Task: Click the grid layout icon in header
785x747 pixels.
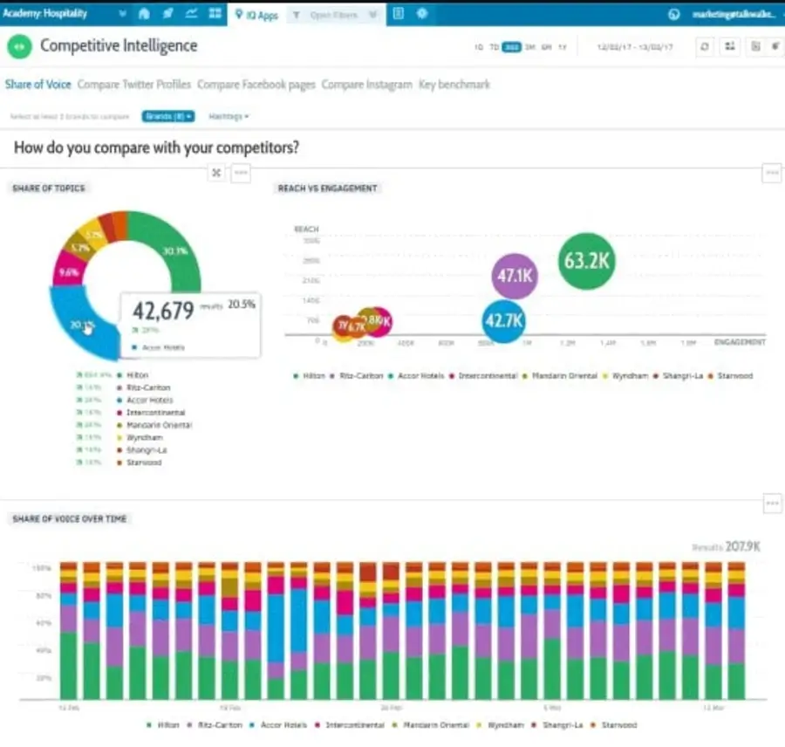Action: tap(730, 47)
